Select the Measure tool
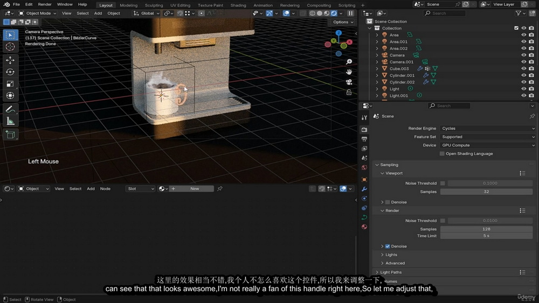This screenshot has width=539, height=303. [x=10, y=121]
